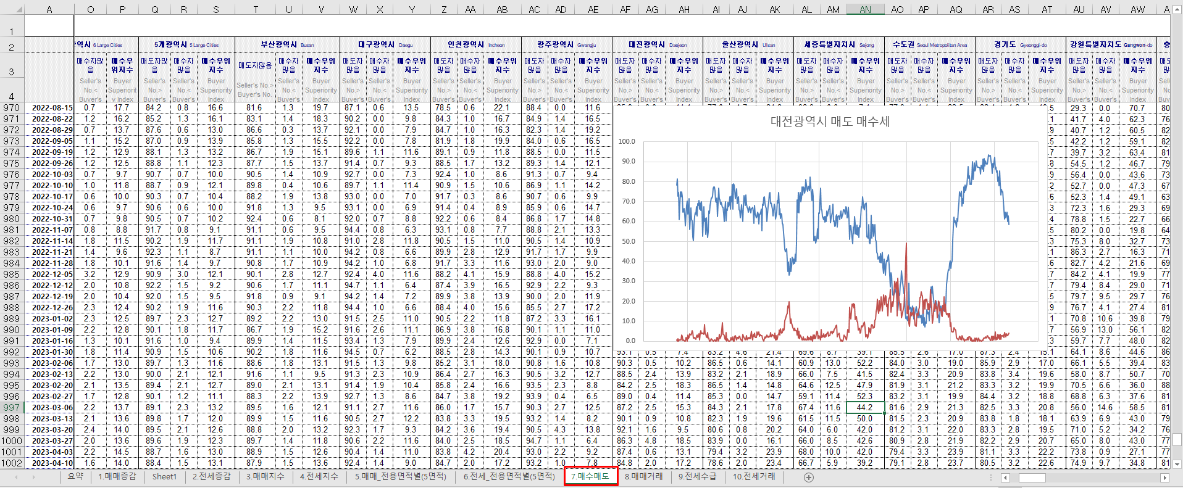1183x488 pixels.
Task: Click the 경기도 Gyeonggi-do header cell
Action: click(x=1021, y=44)
